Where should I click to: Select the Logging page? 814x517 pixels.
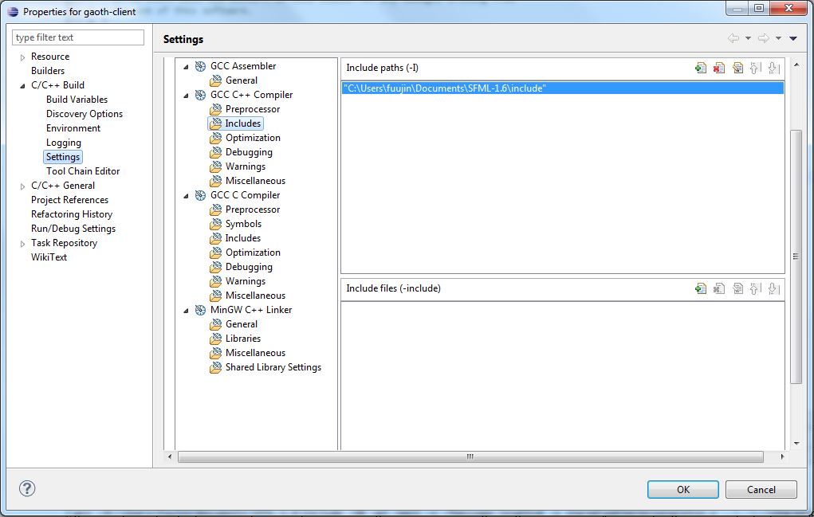click(x=63, y=143)
